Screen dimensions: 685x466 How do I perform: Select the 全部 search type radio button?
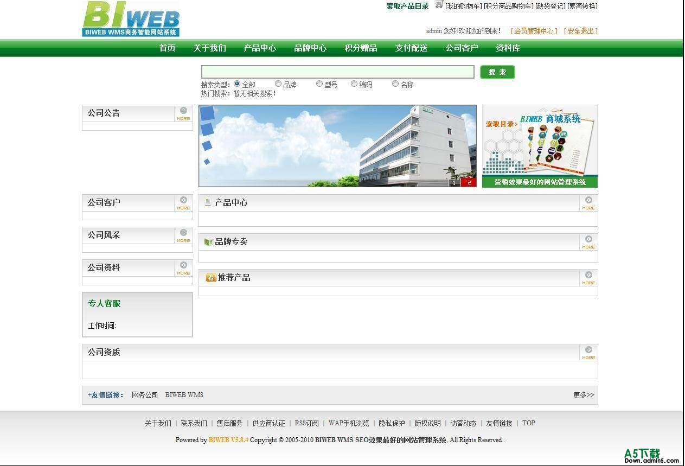click(237, 84)
